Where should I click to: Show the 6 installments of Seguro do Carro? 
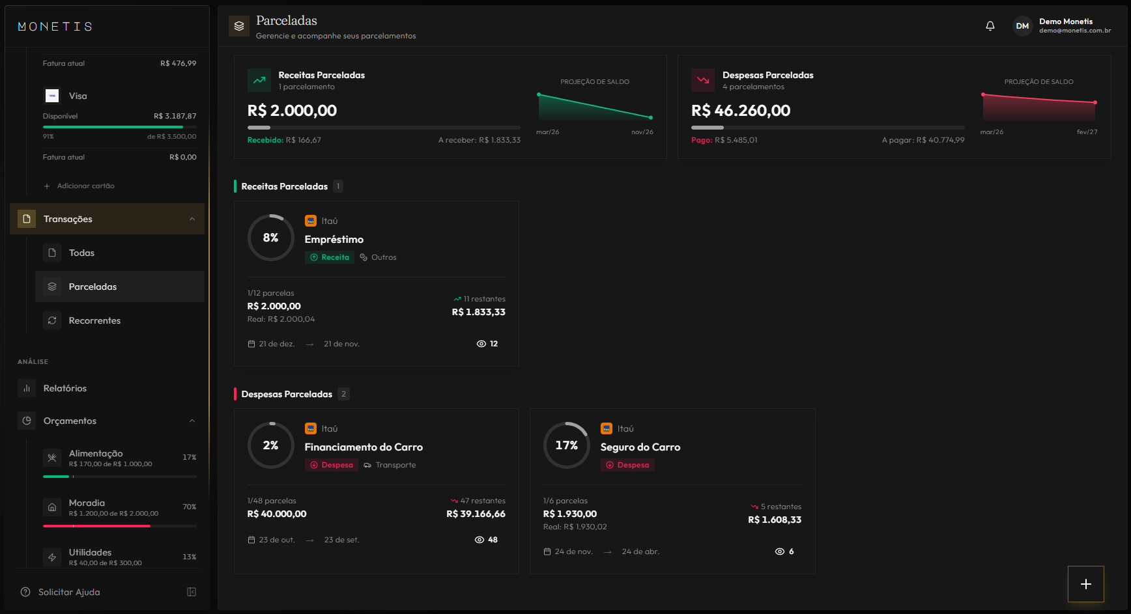click(784, 551)
